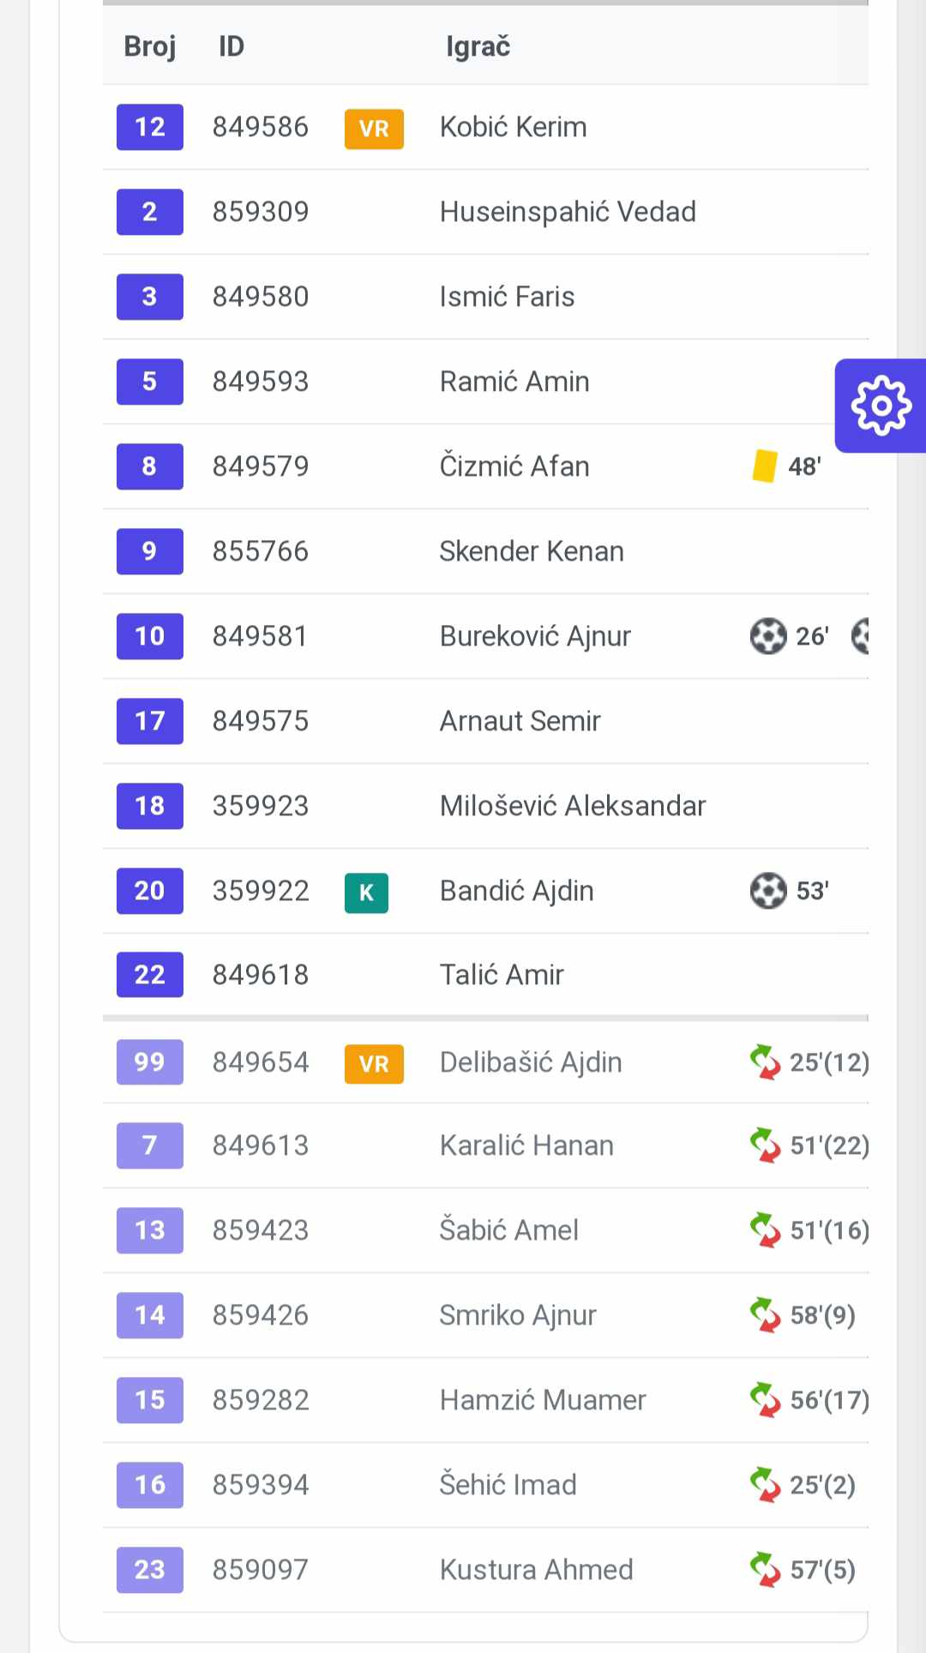Click substitution icon for Karalić Hanan

[x=765, y=1145]
